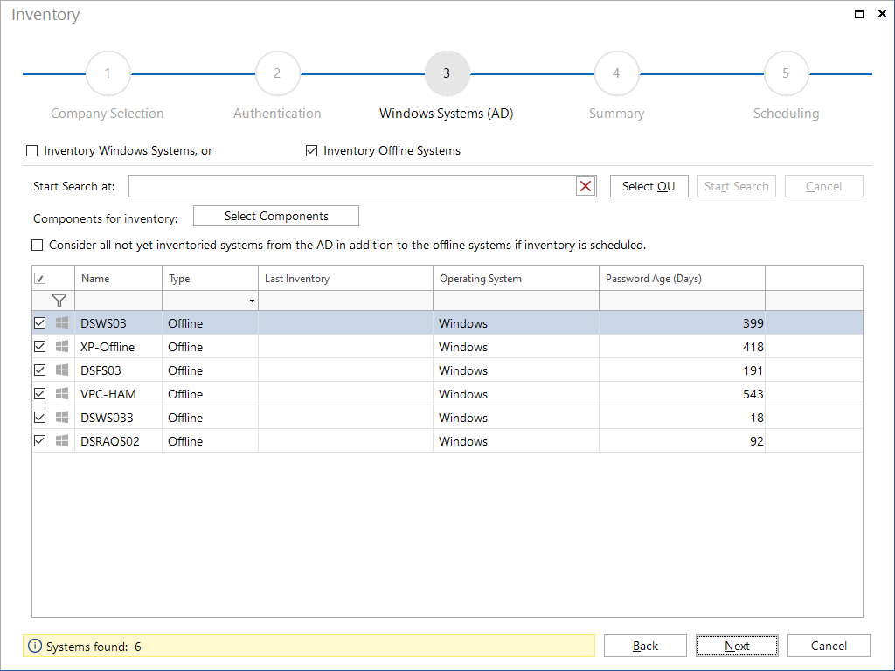Proceed with the Next button
The image size is (895, 671).
(737, 646)
